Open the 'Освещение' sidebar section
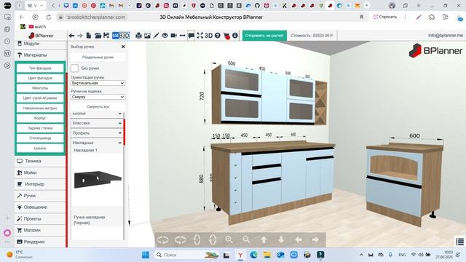Viewport: 466px width, 262px height. click(41, 207)
